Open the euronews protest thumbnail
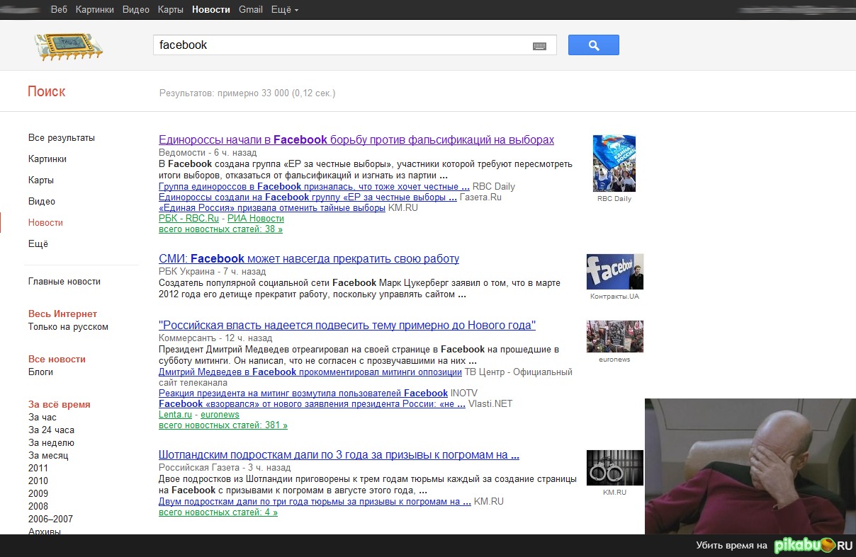 click(614, 337)
